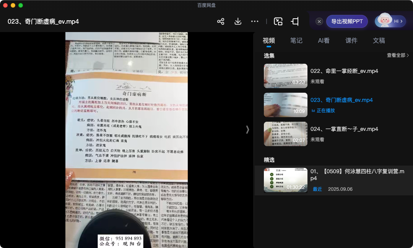Open the three-dot more options menu
Image resolution: width=413 pixels, height=248 pixels.
pos(255,21)
